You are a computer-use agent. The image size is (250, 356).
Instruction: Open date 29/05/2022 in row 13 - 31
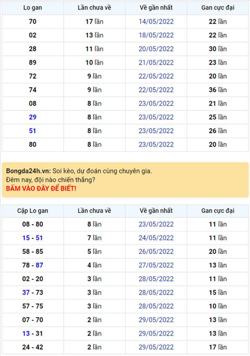click(x=156, y=333)
